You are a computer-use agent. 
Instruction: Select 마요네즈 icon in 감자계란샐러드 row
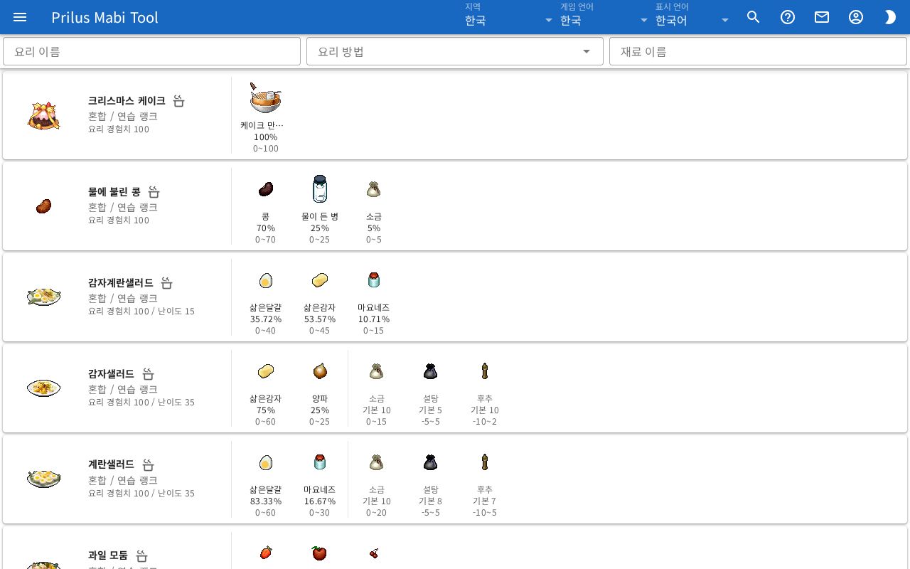pos(374,280)
